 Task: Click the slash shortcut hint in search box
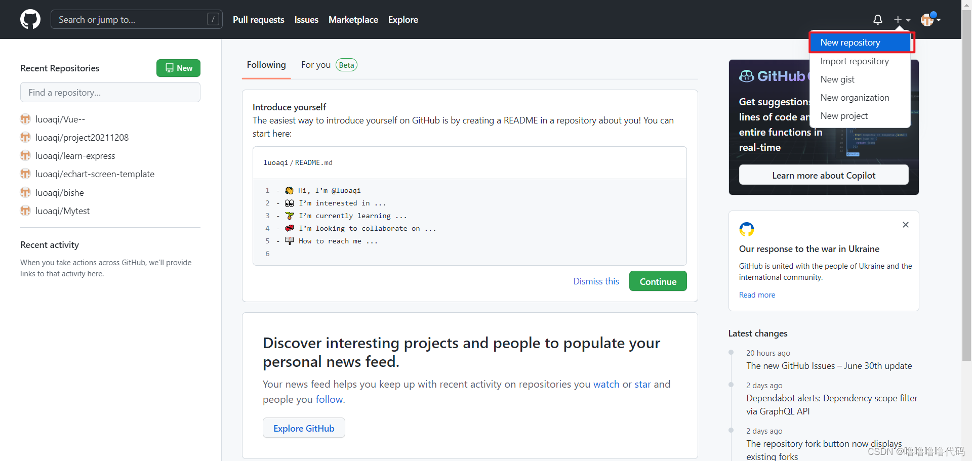[x=213, y=19]
